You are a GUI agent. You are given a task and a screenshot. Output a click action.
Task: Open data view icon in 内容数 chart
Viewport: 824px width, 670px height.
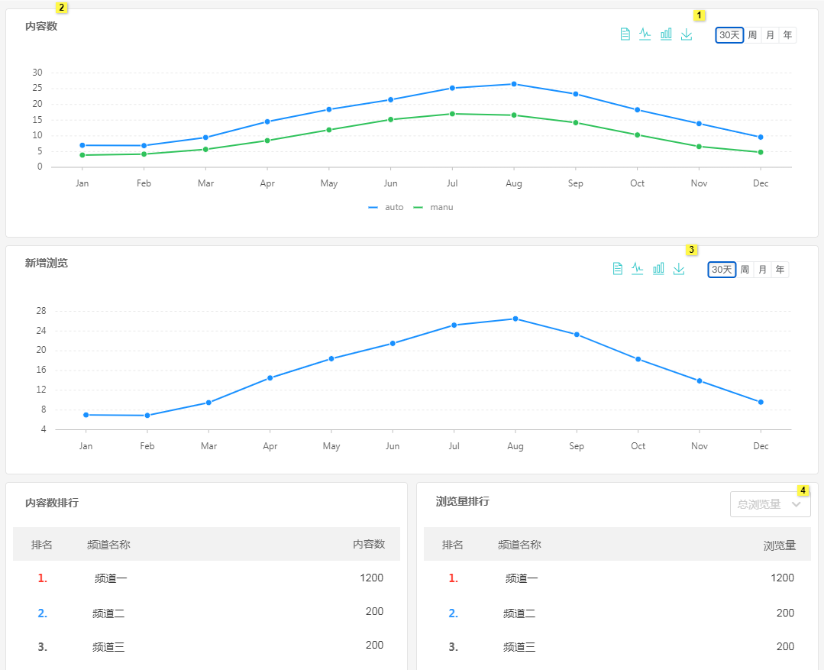625,34
